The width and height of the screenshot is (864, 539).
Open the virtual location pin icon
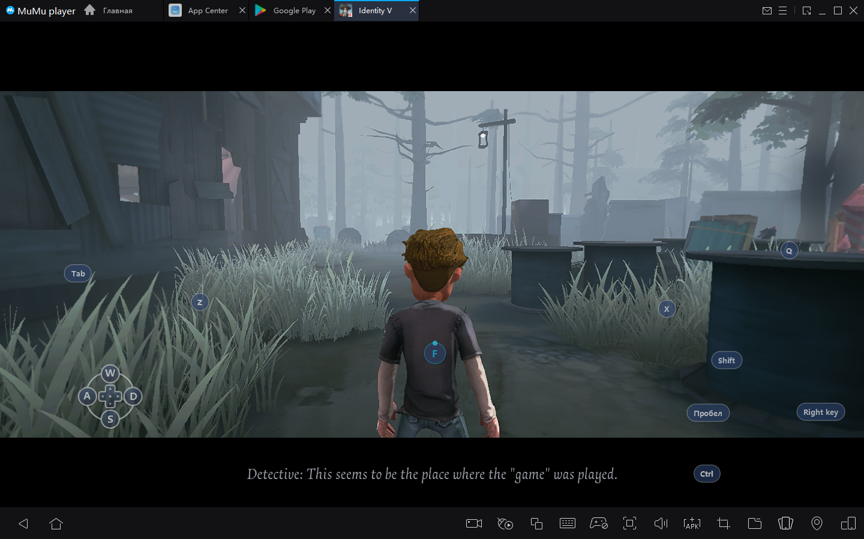coord(817,523)
